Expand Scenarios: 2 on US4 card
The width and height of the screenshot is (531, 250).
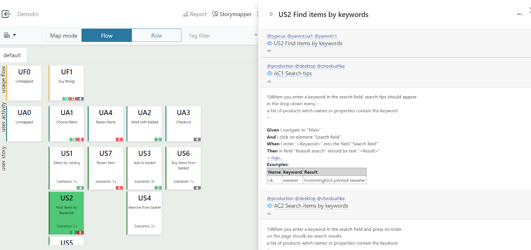[144, 226]
